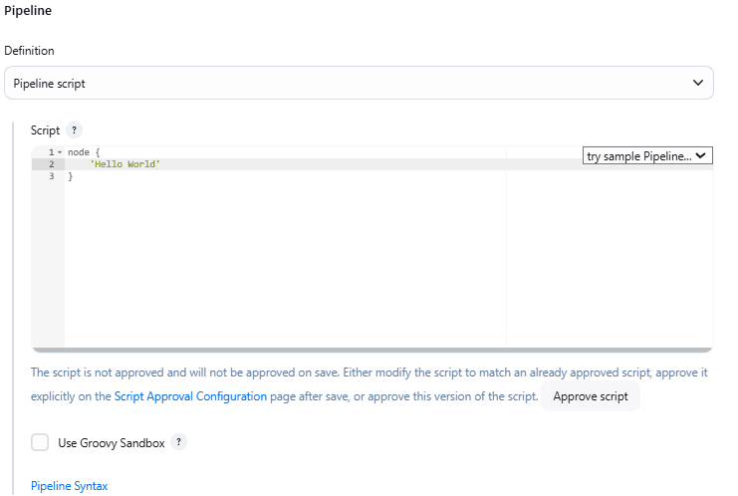
Task: Click the 'Use Groovy Sandbox' label text
Action: click(112, 443)
